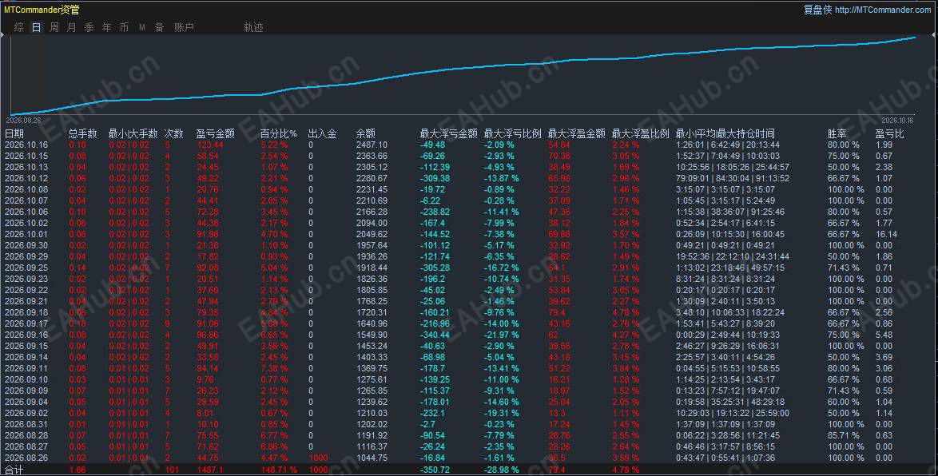Click the 总手数 column header
This screenshot has width=938, height=476.
click(x=82, y=133)
